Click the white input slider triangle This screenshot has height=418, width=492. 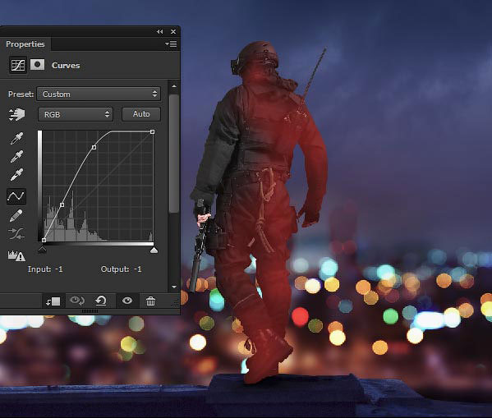coord(154,250)
